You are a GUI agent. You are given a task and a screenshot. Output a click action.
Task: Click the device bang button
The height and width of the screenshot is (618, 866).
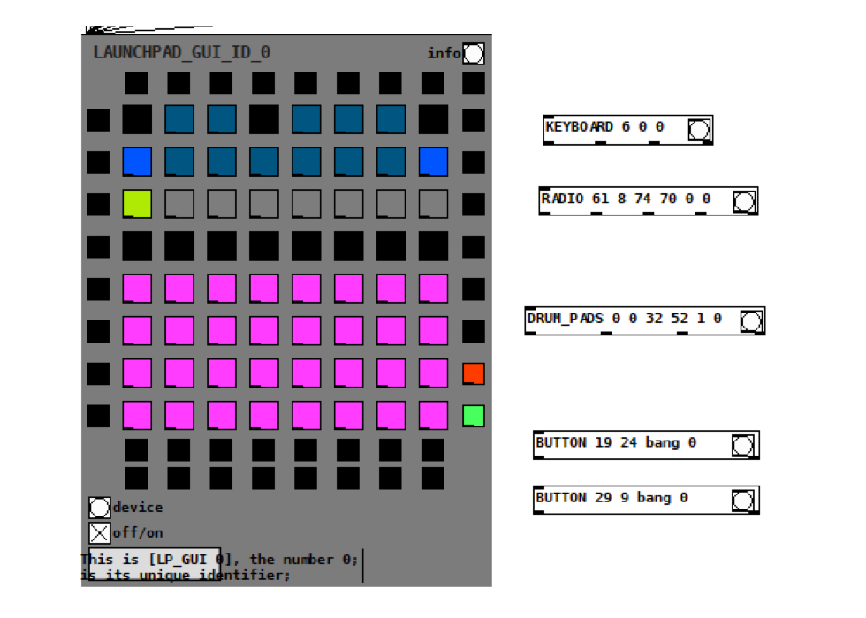click(x=99, y=508)
